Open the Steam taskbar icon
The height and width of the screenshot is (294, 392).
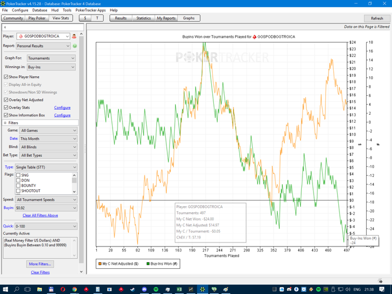[133, 290]
